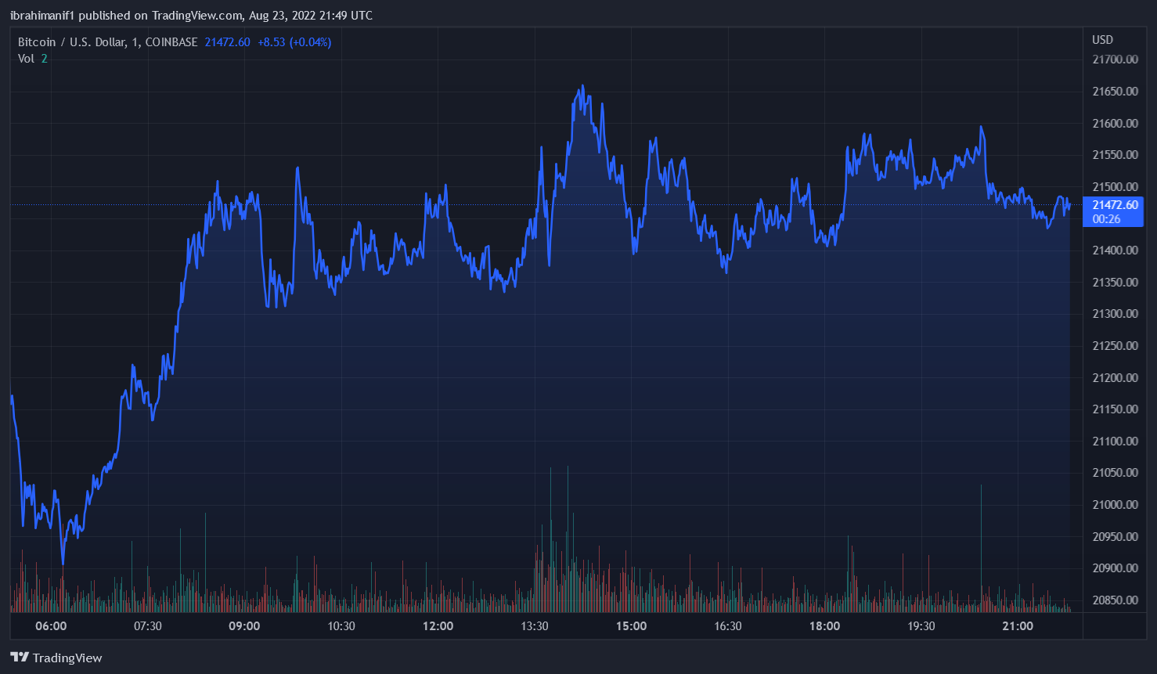Screen dimensions: 1157x674
Task: Click the 06:00 time axis label
Action: (51, 626)
